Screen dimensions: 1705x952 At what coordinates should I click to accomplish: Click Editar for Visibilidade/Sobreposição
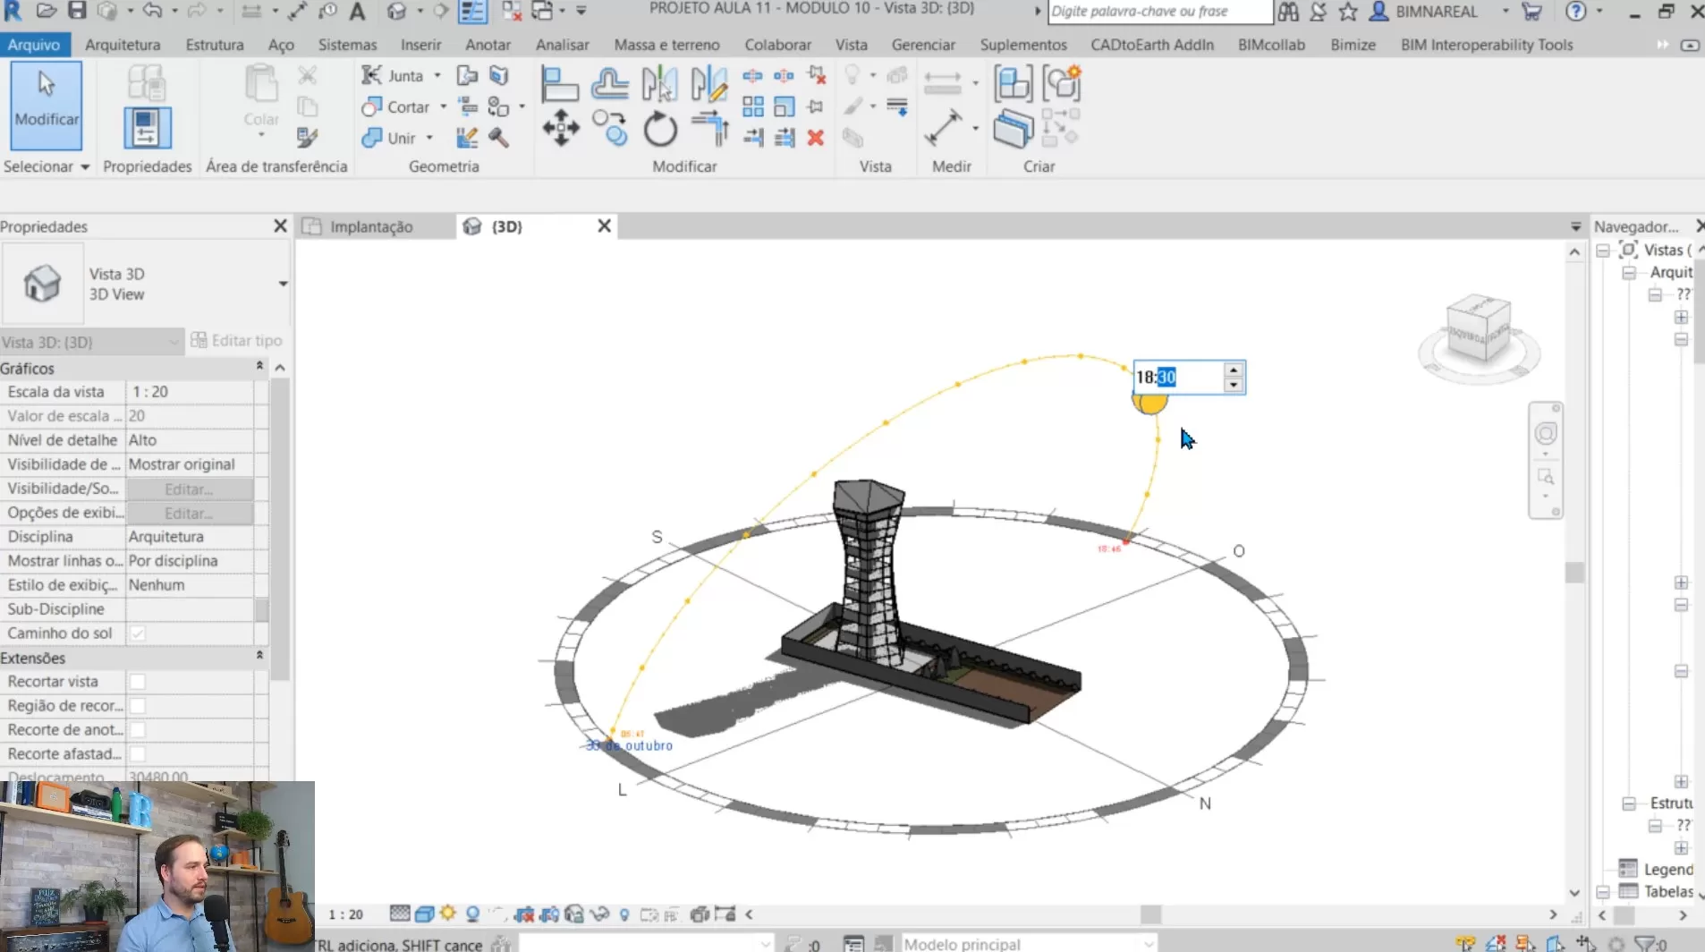189,489
